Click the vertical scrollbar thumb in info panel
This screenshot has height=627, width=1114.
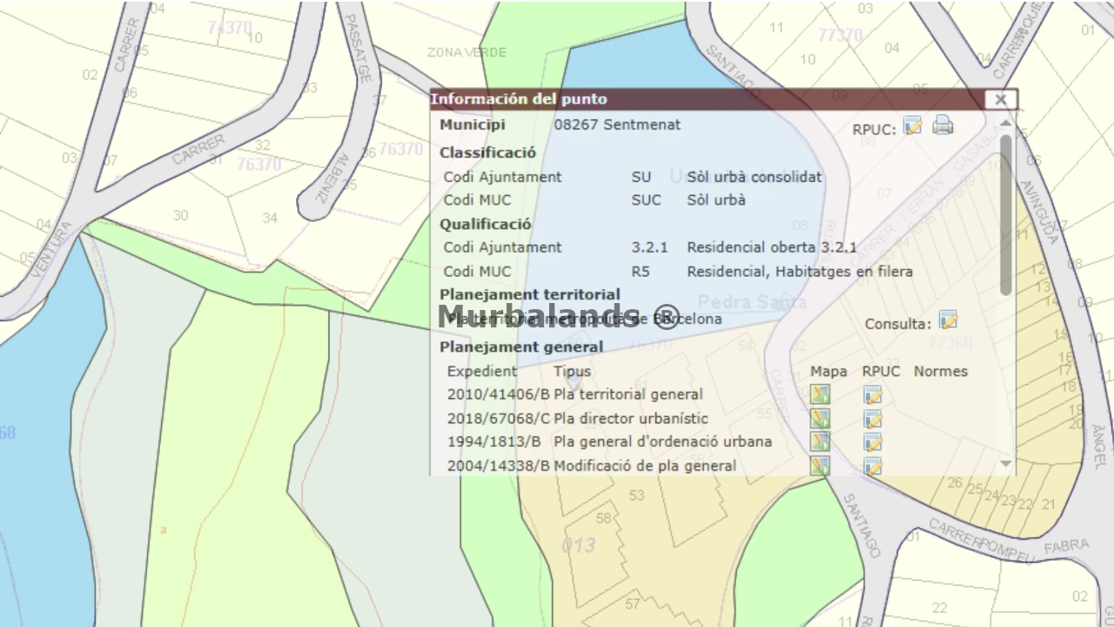(1006, 214)
